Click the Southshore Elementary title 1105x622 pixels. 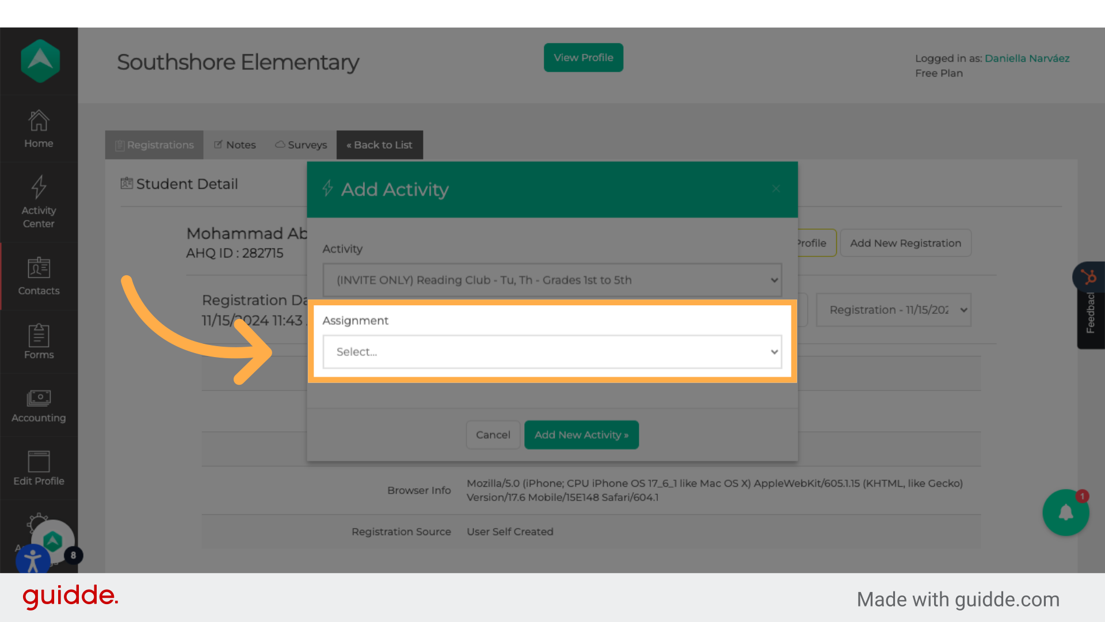tap(238, 62)
